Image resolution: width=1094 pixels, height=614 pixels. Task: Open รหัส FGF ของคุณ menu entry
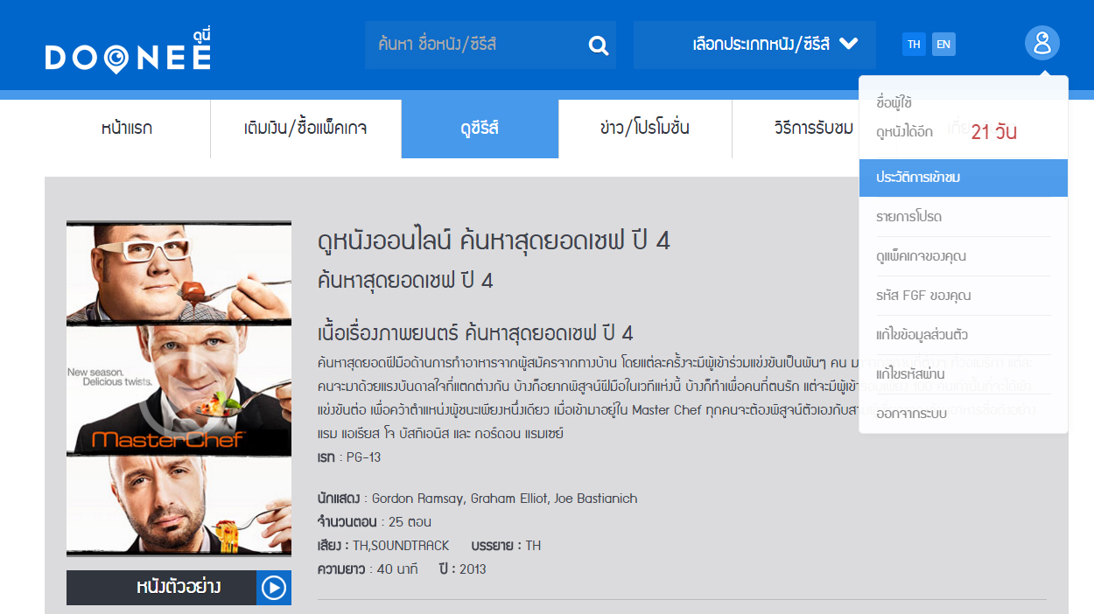[964, 296]
